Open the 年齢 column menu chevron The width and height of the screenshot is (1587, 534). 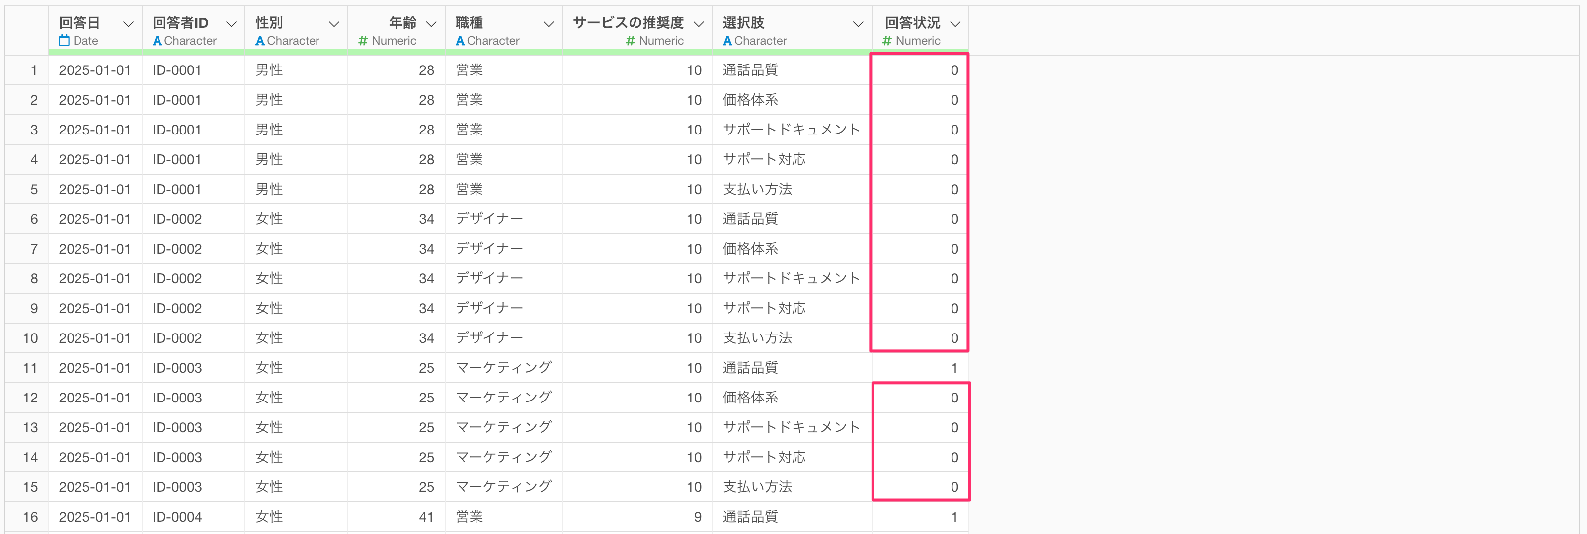point(431,24)
